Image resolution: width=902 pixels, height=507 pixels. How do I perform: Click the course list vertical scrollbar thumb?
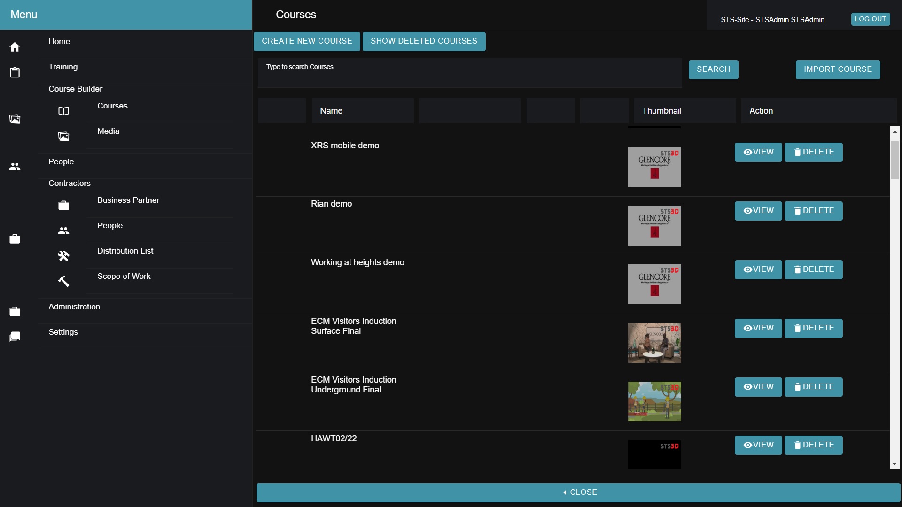coord(894,160)
